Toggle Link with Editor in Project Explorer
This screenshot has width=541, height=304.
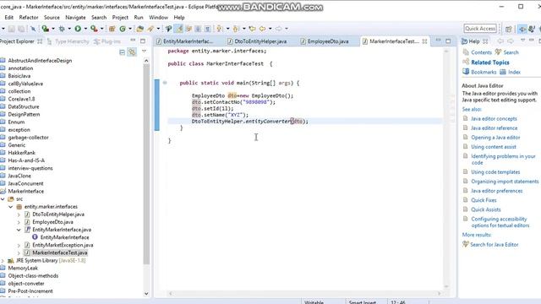[x=132, y=52]
